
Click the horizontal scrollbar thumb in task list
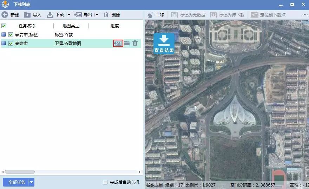pyautogui.click(x=20, y=172)
